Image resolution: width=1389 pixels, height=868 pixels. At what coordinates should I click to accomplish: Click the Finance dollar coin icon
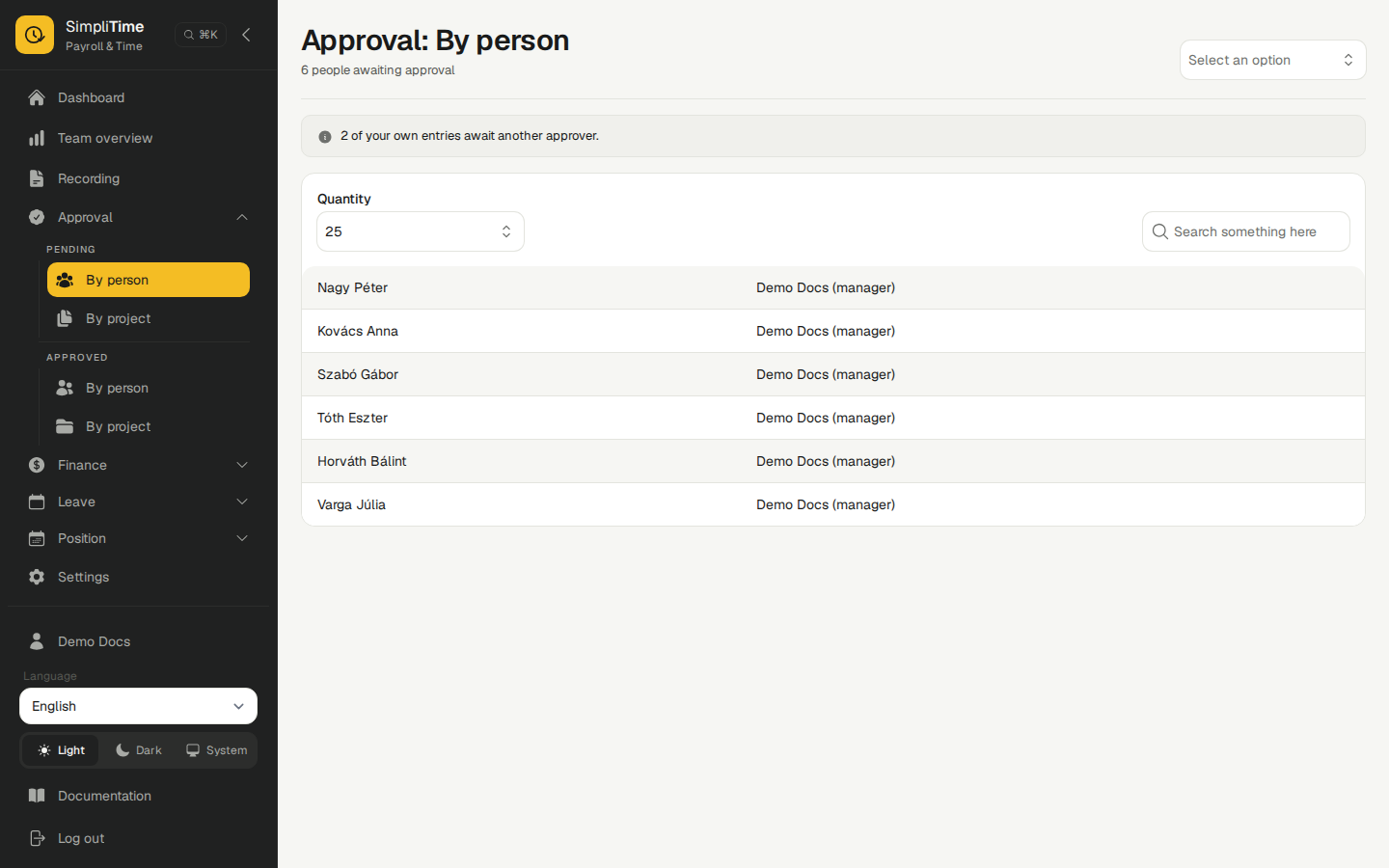click(37, 465)
